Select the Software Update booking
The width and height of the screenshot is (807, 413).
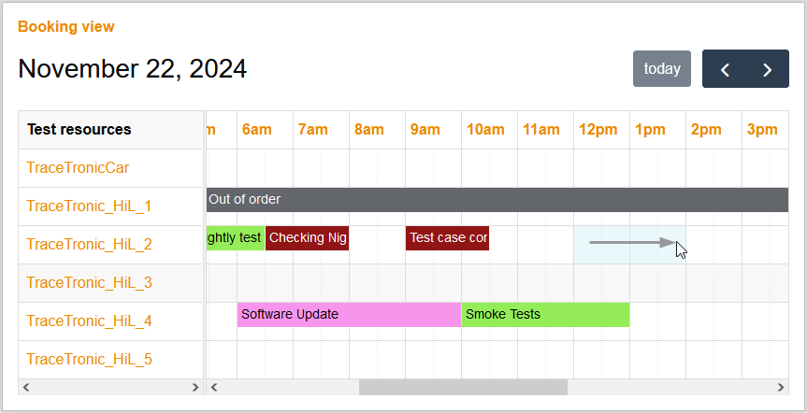(x=349, y=315)
